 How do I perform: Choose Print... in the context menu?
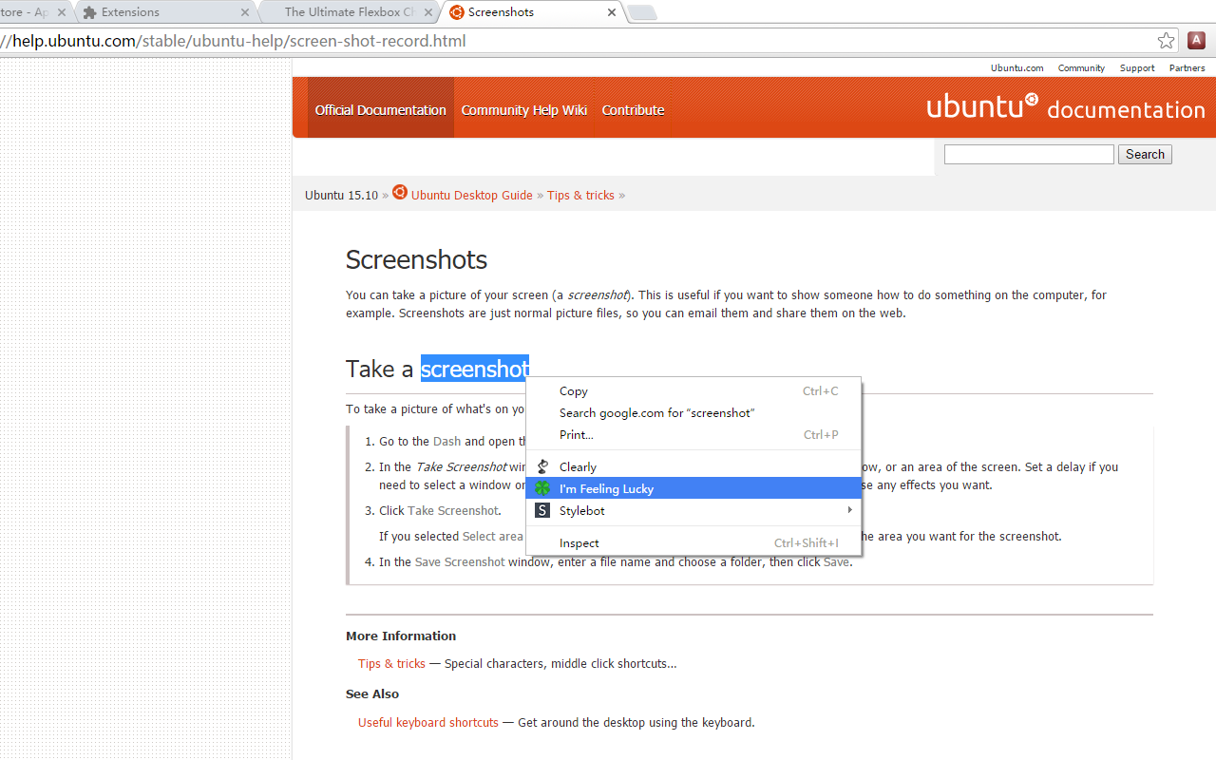tap(693, 434)
